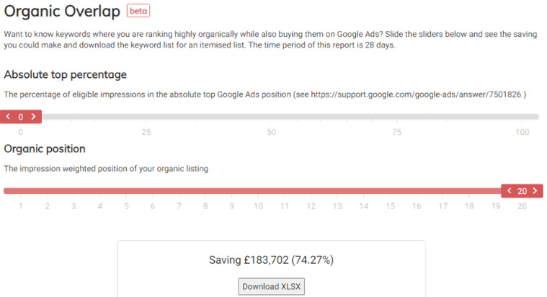Screen dimensions: 547x297
Task: Click left arrow on Organic position handle
Action: click(x=510, y=191)
